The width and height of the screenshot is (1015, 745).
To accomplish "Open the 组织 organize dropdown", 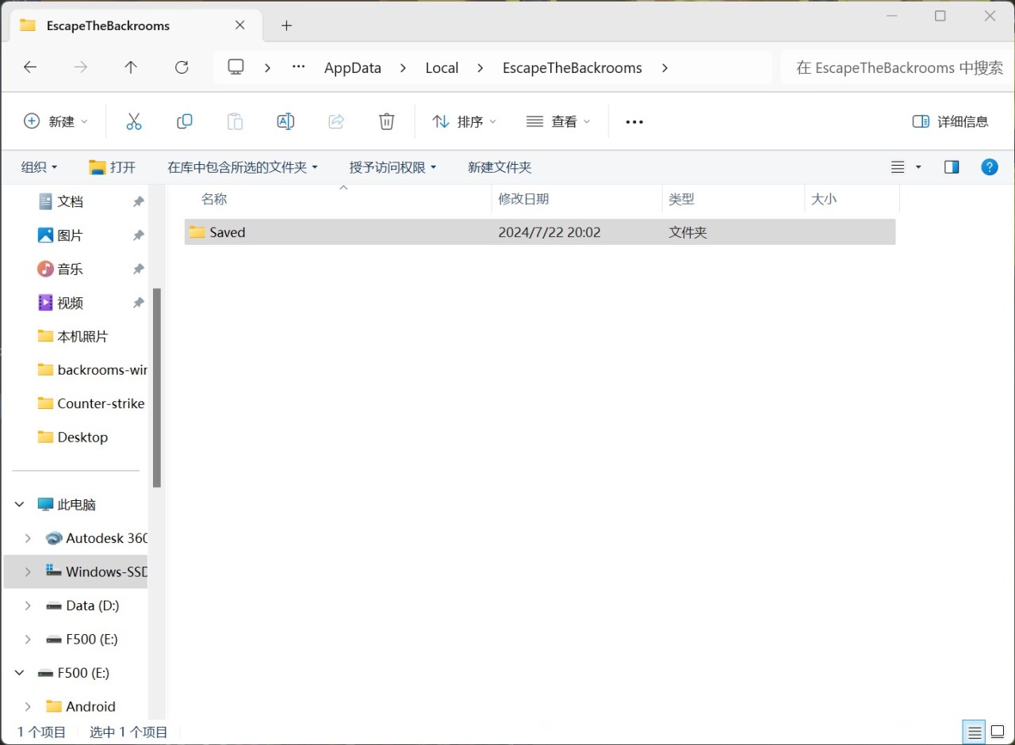I will [39, 167].
